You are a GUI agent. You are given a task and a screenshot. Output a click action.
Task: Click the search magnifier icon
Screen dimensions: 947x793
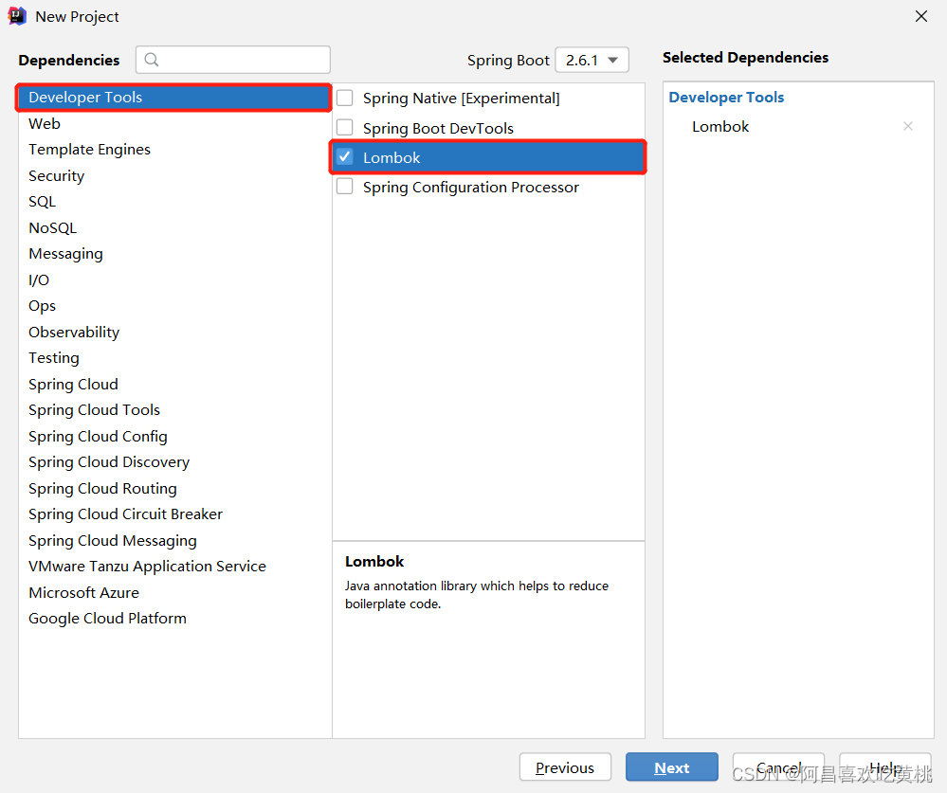152,60
